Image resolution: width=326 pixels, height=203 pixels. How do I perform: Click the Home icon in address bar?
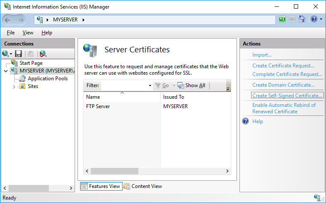click(x=302, y=19)
